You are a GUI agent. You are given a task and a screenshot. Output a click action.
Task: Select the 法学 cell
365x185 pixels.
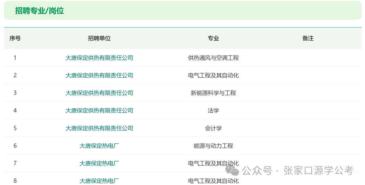213,110
